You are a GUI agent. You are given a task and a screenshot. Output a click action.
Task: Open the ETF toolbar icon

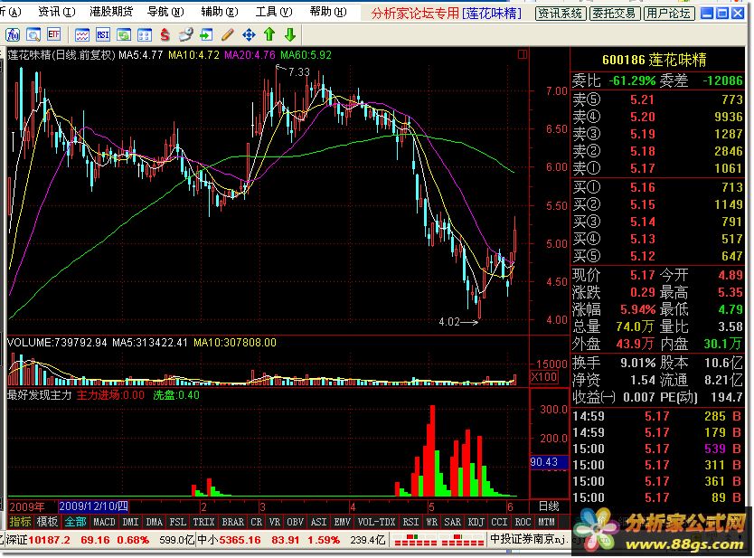pos(54,34)
